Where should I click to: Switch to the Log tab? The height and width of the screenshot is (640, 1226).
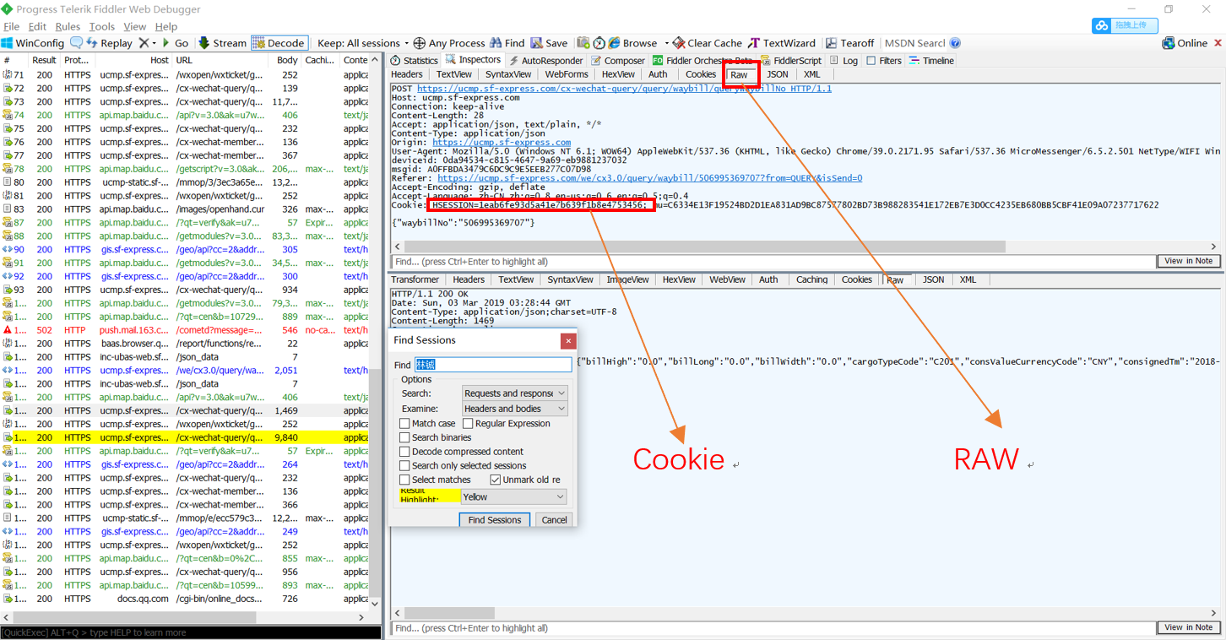pos(844,61)
